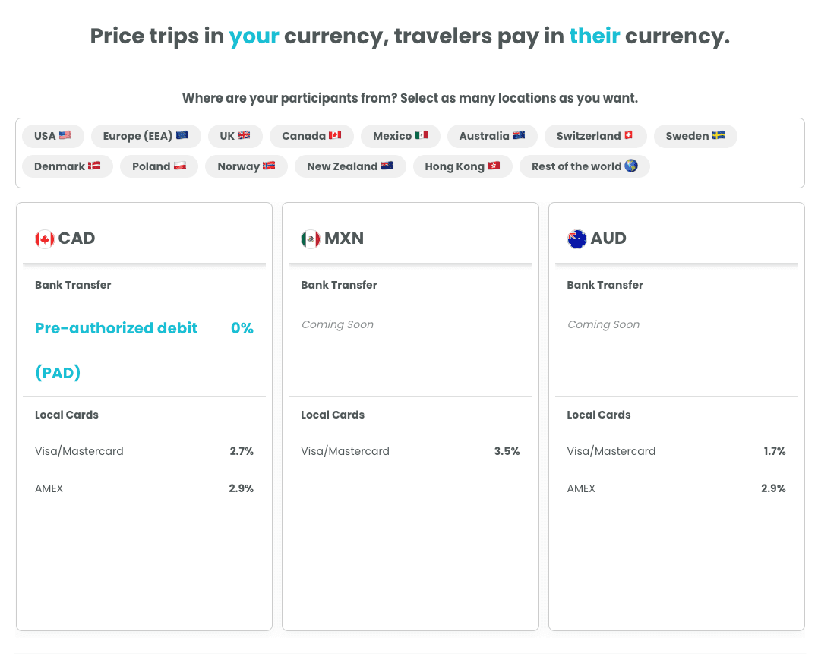Add Sweden to selected locations

pos(695,136)
